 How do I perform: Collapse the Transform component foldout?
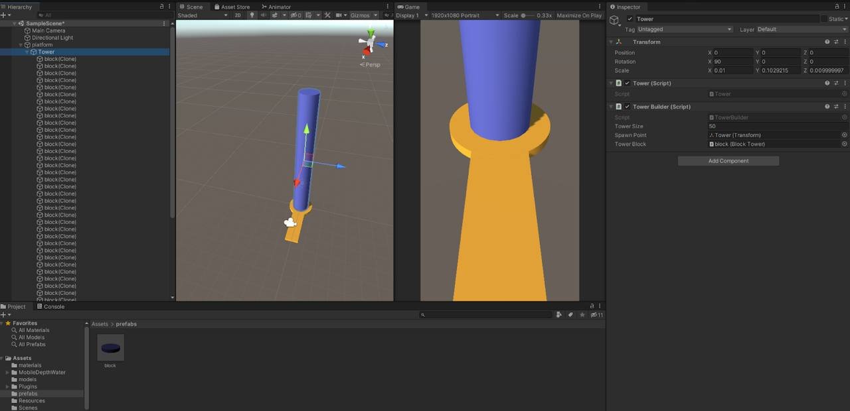611,42
